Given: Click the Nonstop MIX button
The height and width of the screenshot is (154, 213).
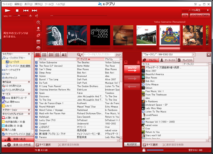Looking at the screenshot, I should 200,15.
